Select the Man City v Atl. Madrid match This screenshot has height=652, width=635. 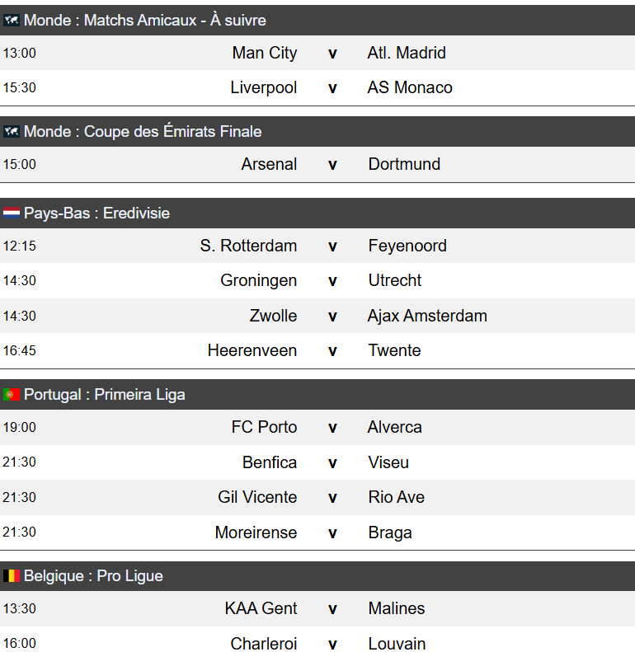click(317, 53)
